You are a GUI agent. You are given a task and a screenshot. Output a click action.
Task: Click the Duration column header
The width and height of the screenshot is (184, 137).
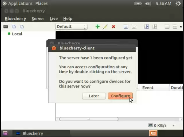(176, 88)
